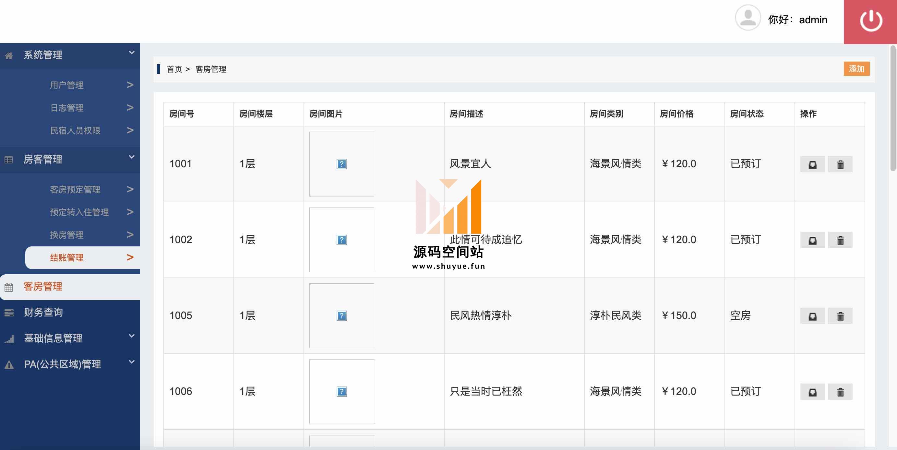This screenshot has height=450, width=897.
Task: Click the warning triangle icon beside PA管理
Action: point(9,365)
